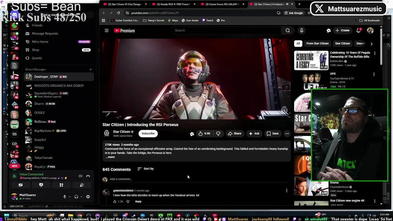Go to the YouTube Premium home logo
This screenshot has width=393, height=221.
pyautogui.click(x=124, y=31)
